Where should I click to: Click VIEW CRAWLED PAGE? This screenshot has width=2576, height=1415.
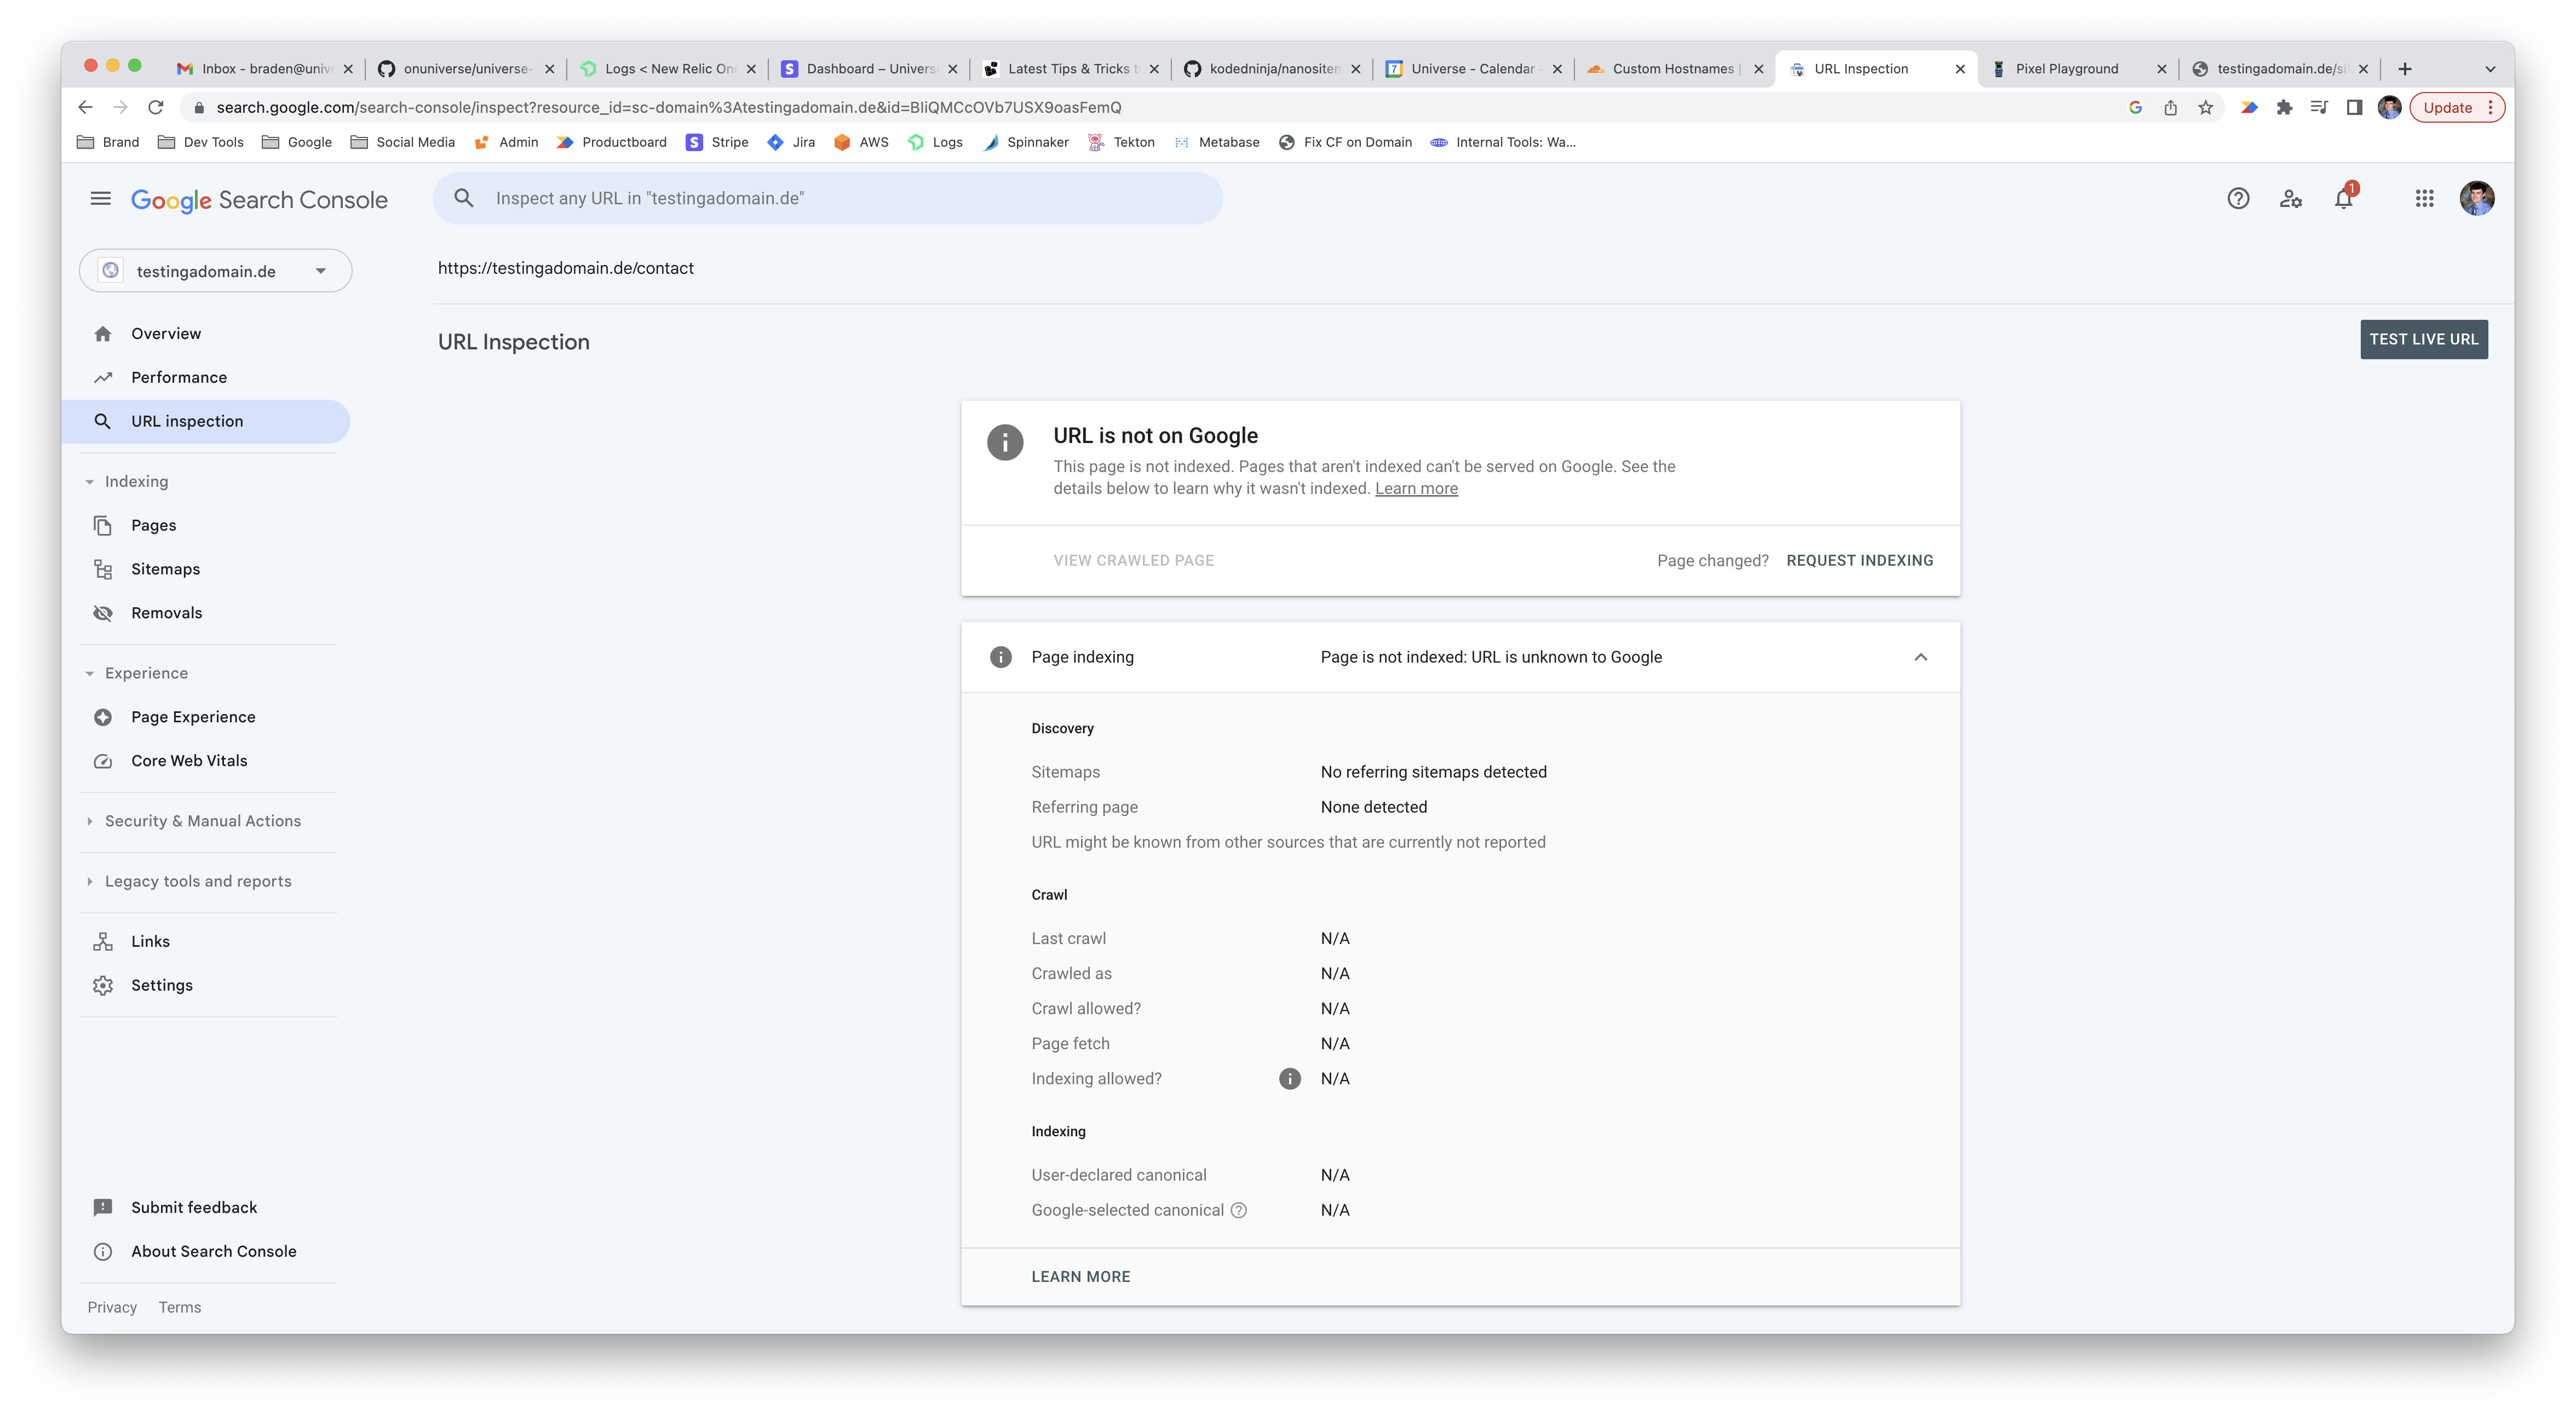pyautogui.click(x=1133, y=561)
